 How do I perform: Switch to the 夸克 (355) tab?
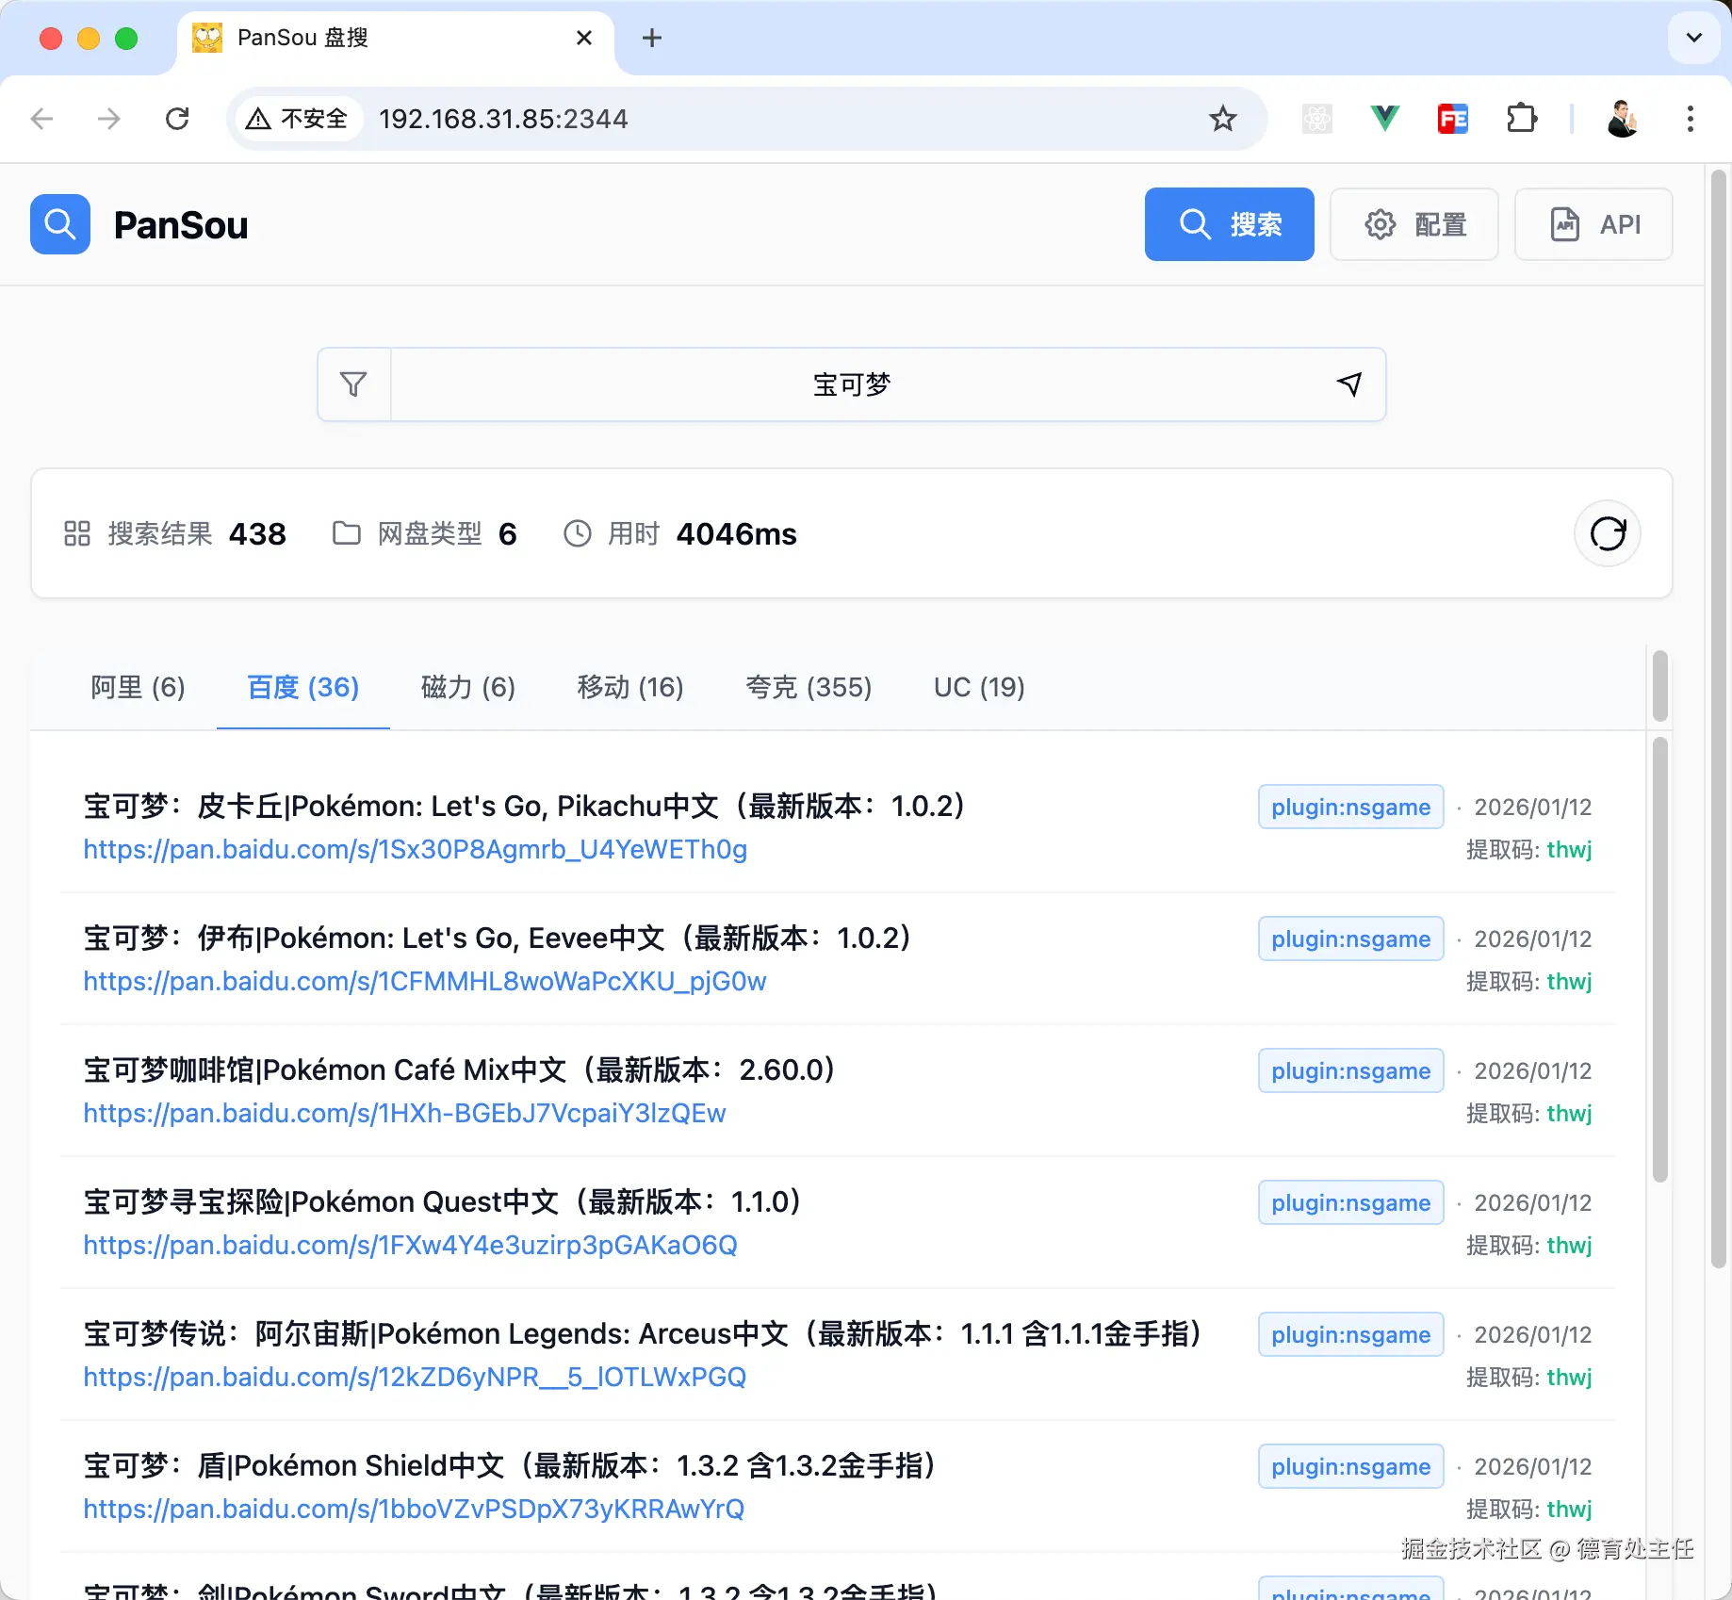(809, 688)
